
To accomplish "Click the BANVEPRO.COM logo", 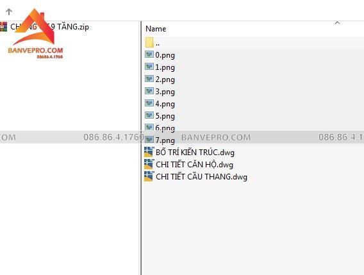I will coord(35,34).
